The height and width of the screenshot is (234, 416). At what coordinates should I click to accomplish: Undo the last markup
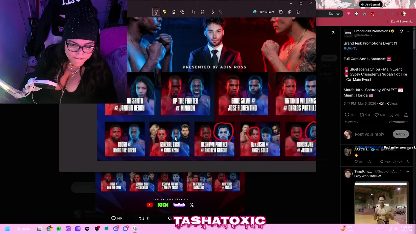pos(213,12)
